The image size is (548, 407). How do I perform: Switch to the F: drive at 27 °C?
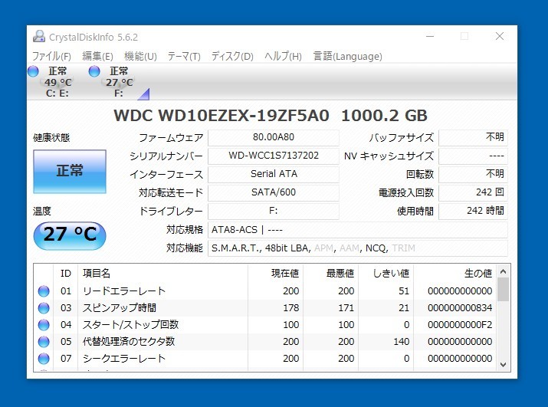coord(119,82)
